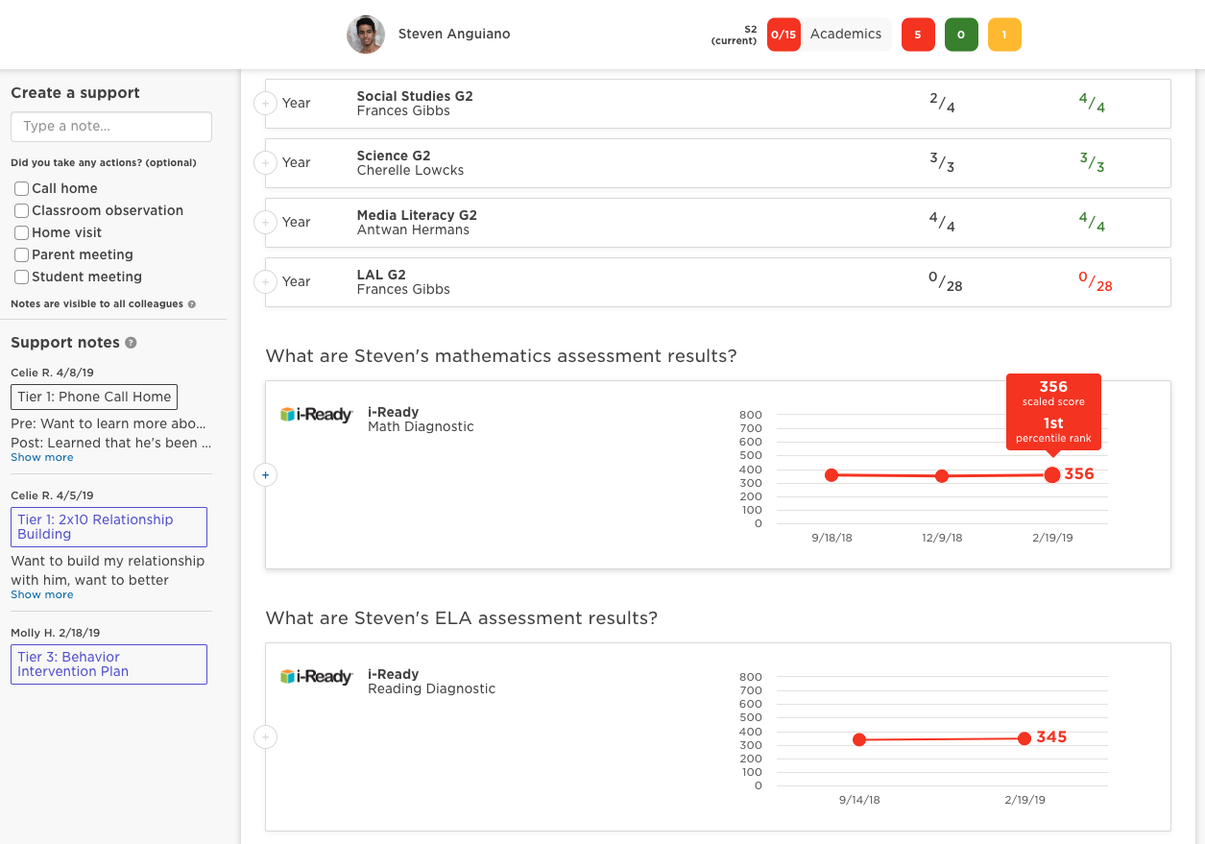Click Steven Anguiano's profile photo

click(366, 35)
